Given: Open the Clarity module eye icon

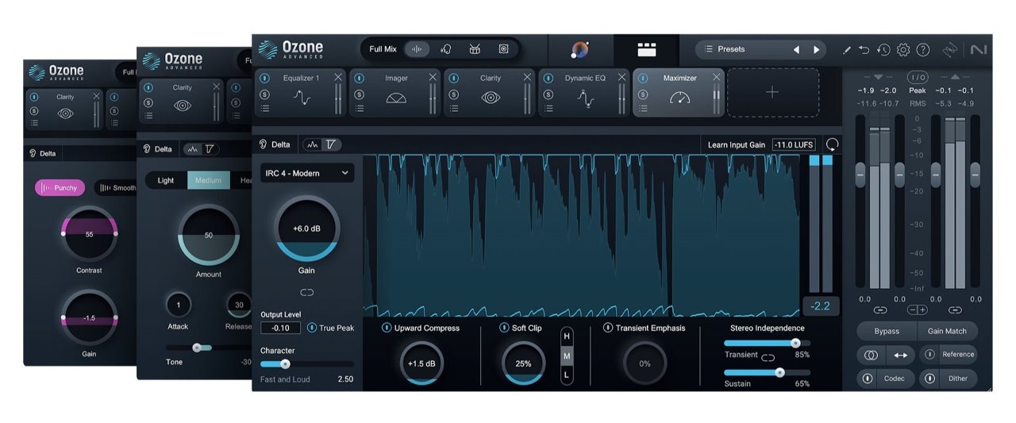Looking at the screenshot, I should (491, 98).
